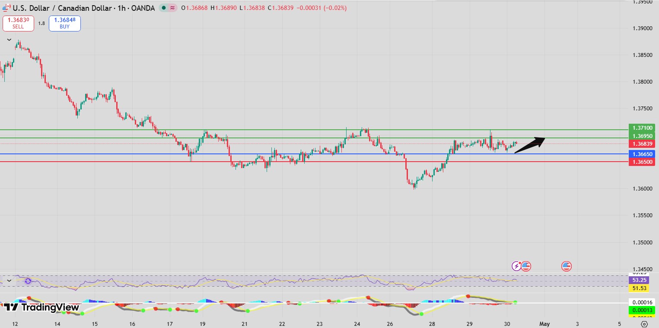This screenshot has width=659, height=328.
Task: Click the SELL button at 1.36830
Action: (x=18, y=23)
